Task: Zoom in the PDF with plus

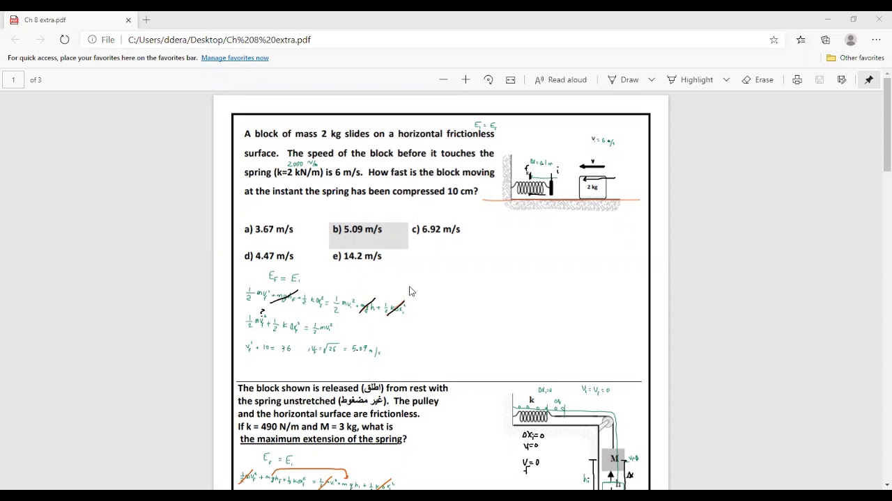Action: [466, 80]
